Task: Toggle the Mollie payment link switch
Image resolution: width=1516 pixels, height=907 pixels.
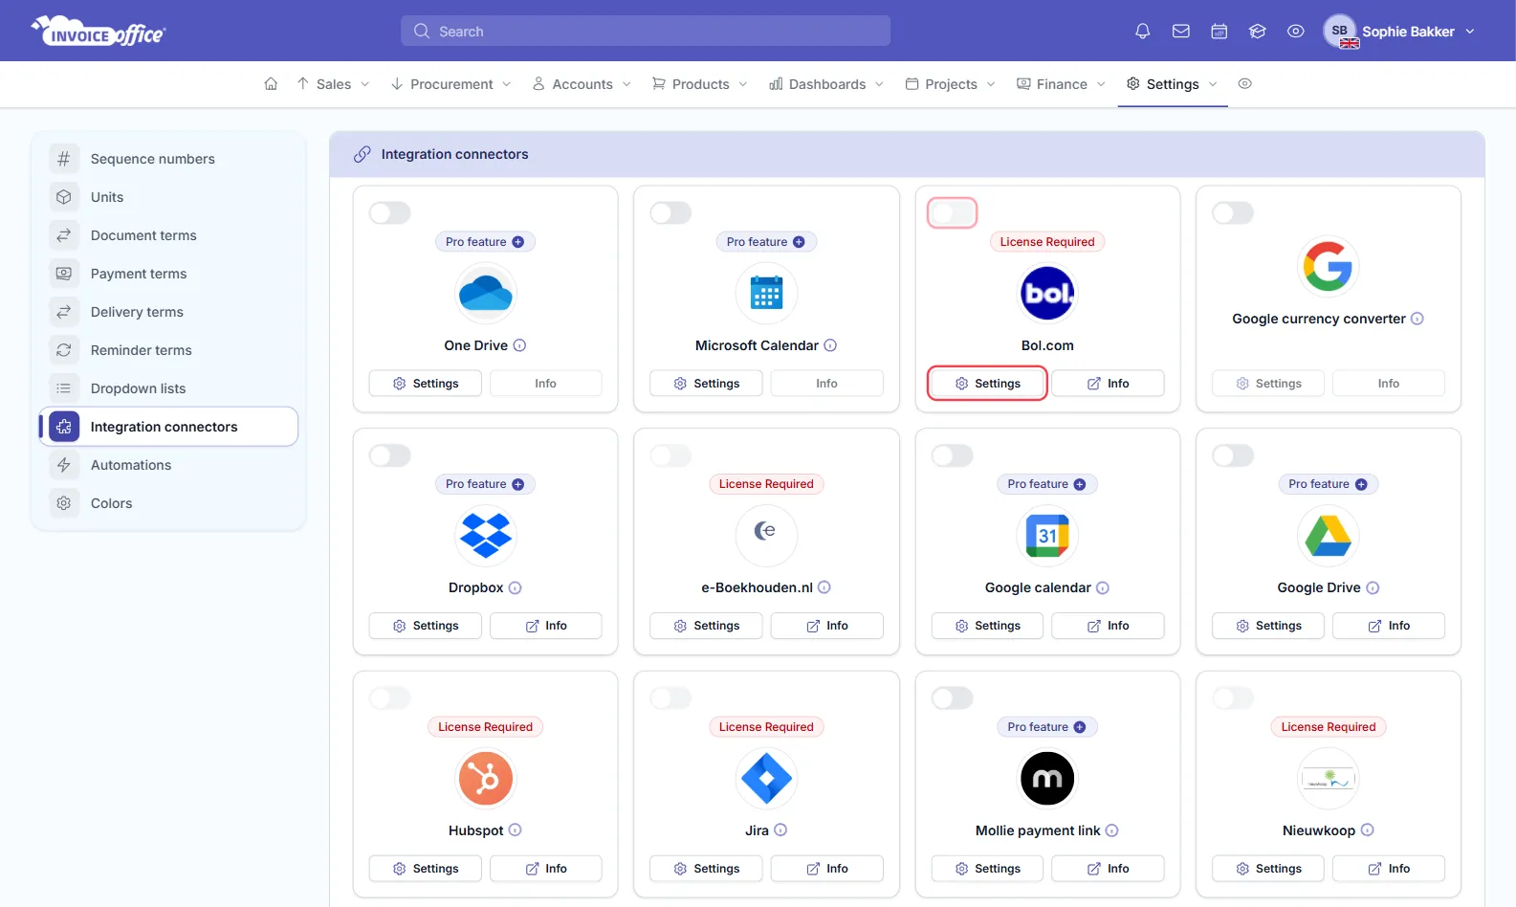Action: (x=953, y=698)
